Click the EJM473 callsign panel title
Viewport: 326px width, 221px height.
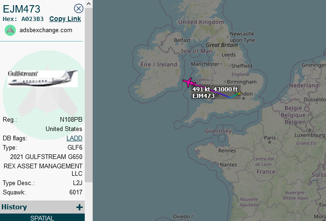coord(21,9)
